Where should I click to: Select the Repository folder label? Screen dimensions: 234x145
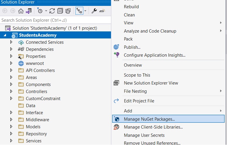tap(36, 134)
